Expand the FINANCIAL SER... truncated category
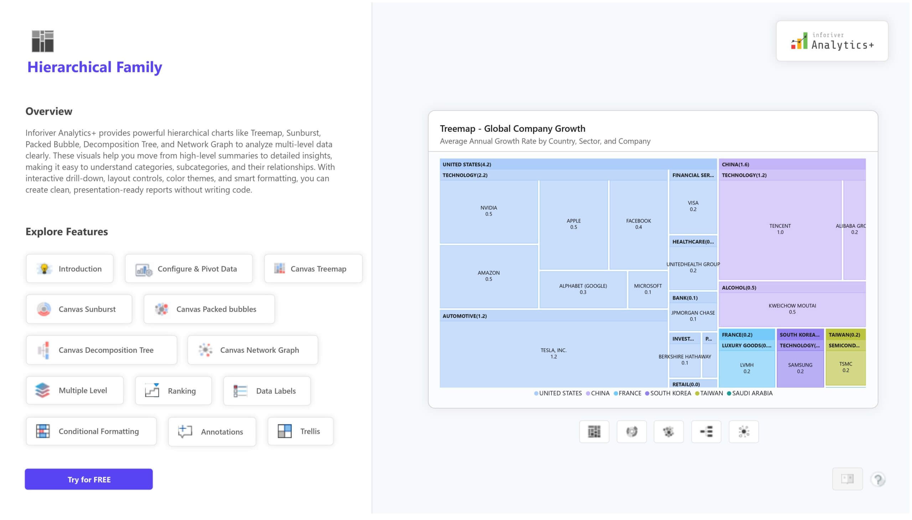Viewport: 912px width, 520px height. 693,175
